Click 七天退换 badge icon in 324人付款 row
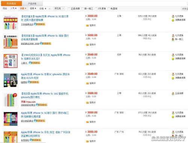Image resolution: width=188 pixels, height=143 pixels. pos(173,16)
